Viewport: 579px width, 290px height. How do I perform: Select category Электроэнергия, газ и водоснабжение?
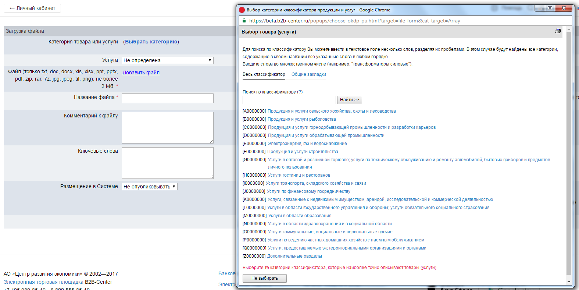307,144
